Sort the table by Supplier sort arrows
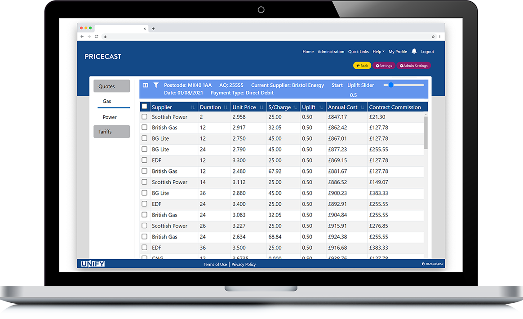523x319 pixels. point(192,107)
